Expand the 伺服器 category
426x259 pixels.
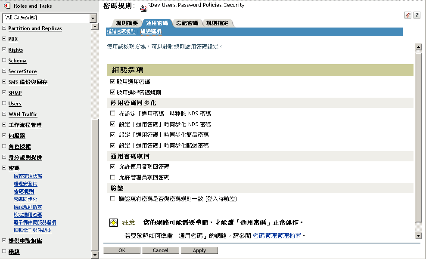[4, 136]
